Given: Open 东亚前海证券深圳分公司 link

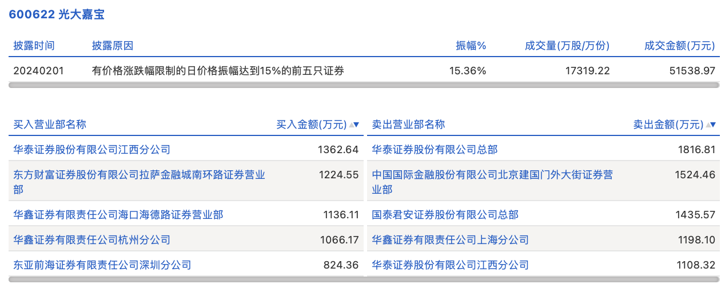Looking at the screenshot, I should (102, 265).
